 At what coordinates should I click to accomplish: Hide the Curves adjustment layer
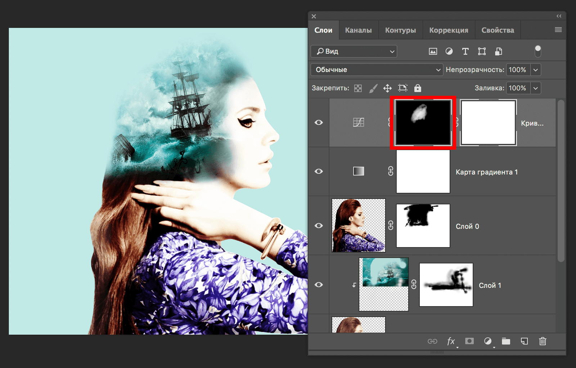pos(319,123)
